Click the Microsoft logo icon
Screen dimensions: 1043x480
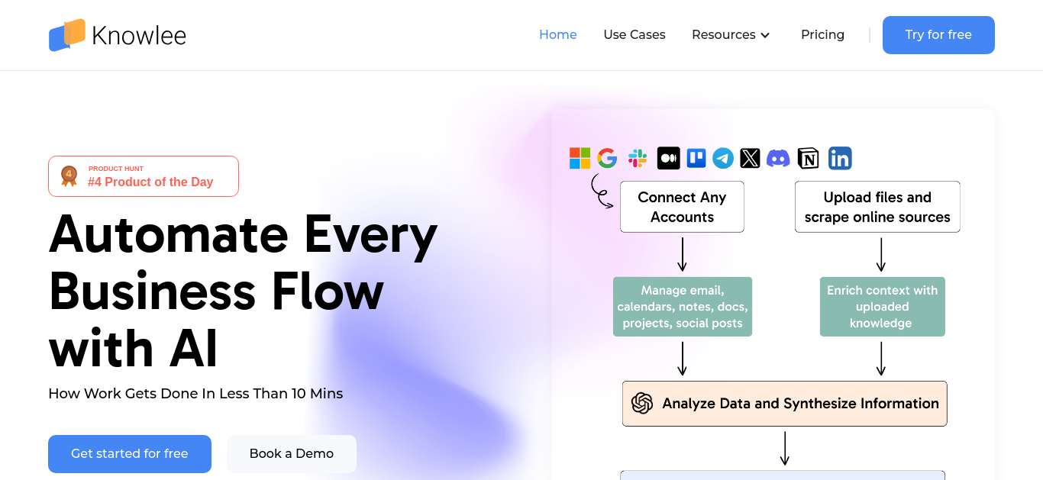580,158
